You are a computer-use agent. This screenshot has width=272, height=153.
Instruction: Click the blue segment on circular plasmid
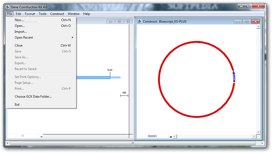[x=234, y=77]
